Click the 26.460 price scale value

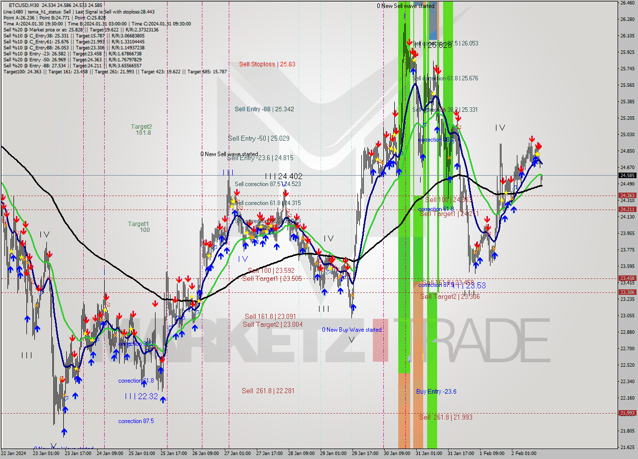coord(627,3)
